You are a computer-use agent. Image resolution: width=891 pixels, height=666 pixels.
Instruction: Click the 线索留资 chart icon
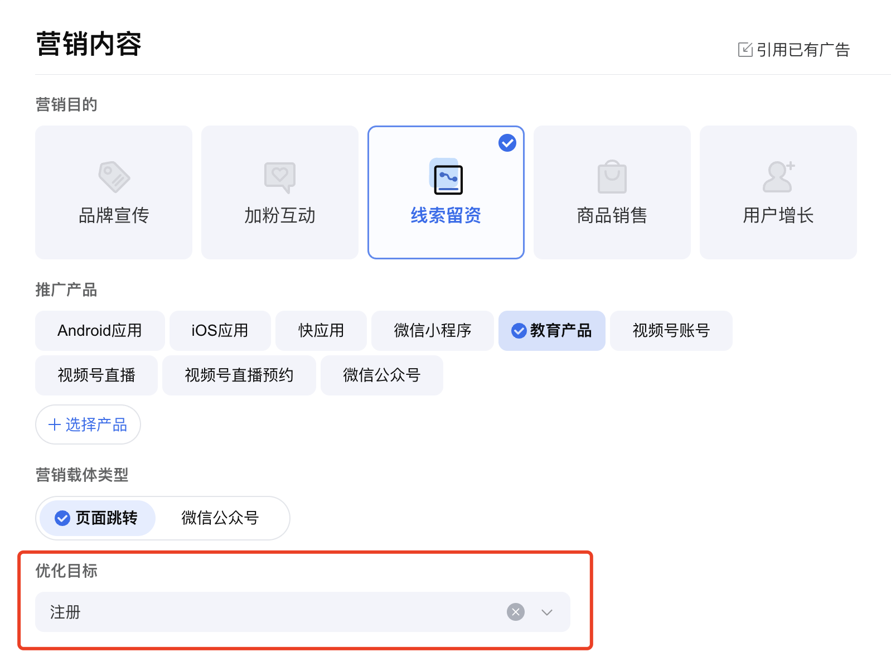point(446,177)
